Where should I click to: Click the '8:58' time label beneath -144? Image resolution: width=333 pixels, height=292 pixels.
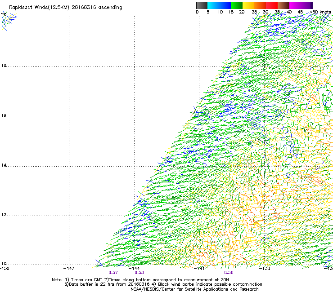139,273
